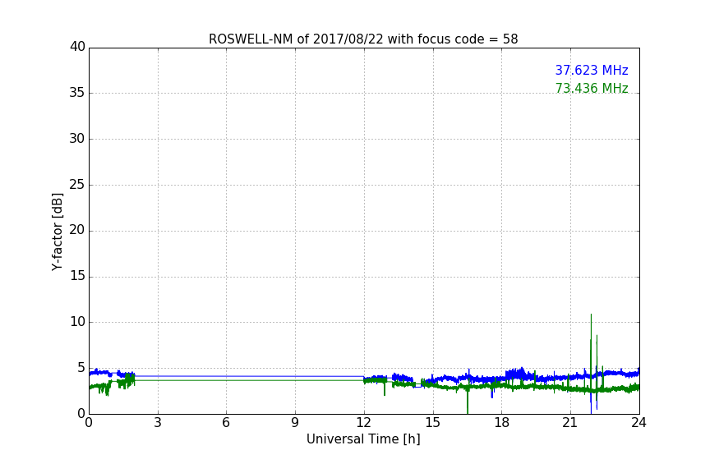
Task: Select the blue 37.623 MHz legend label
Action: (592, 70)
